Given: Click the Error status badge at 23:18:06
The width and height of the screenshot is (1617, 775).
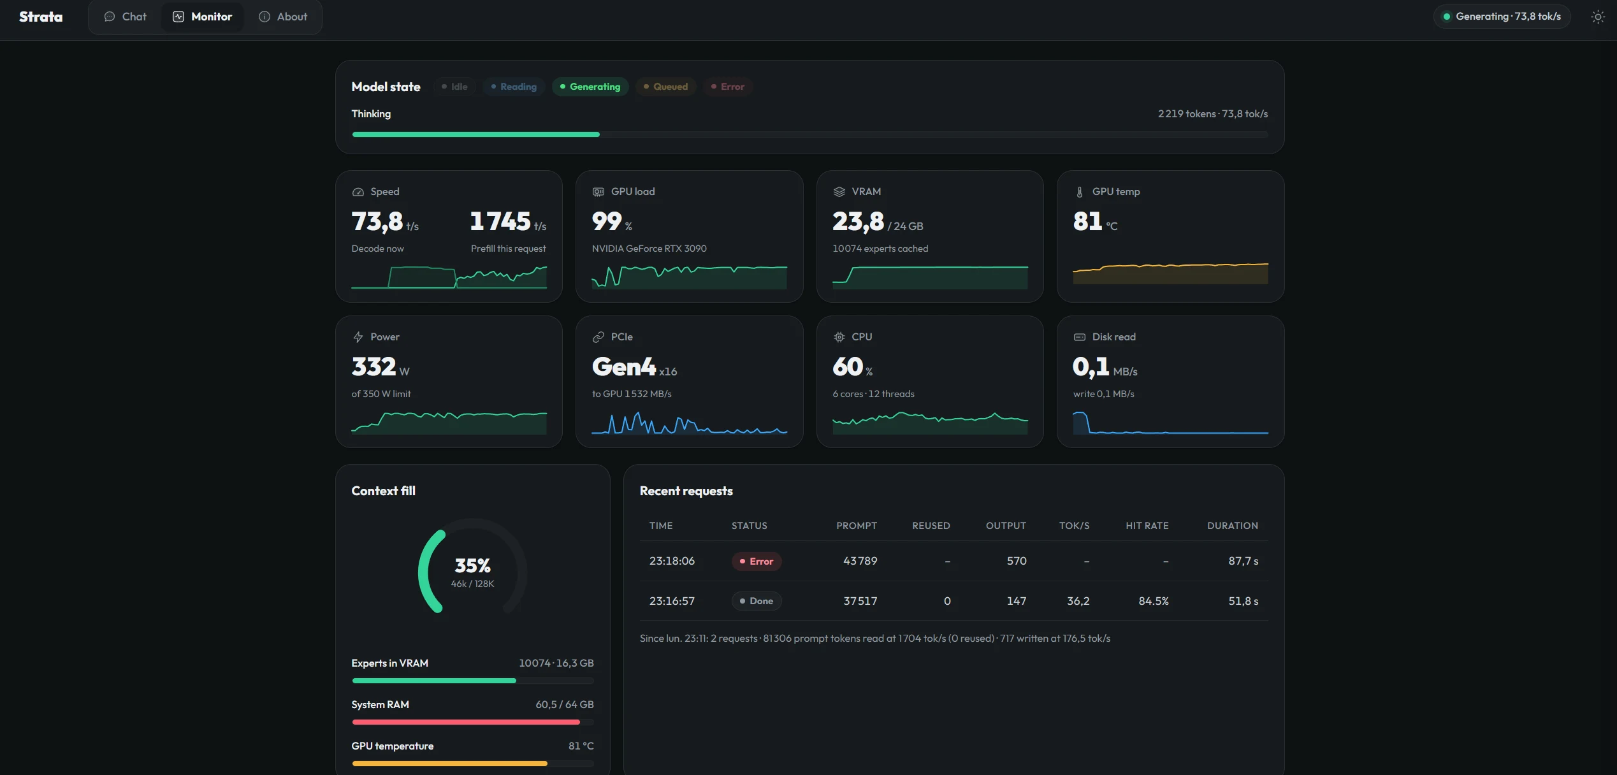Looking at the screenshot, I should coord(757,561).
